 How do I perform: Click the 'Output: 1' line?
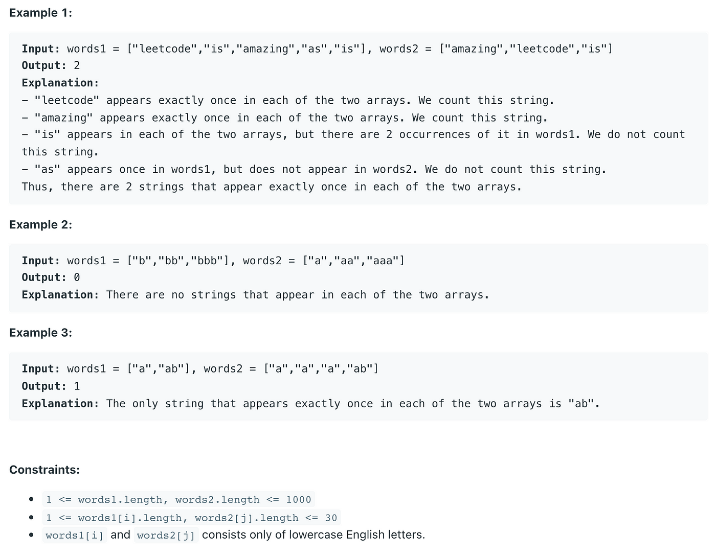point(51,386)
